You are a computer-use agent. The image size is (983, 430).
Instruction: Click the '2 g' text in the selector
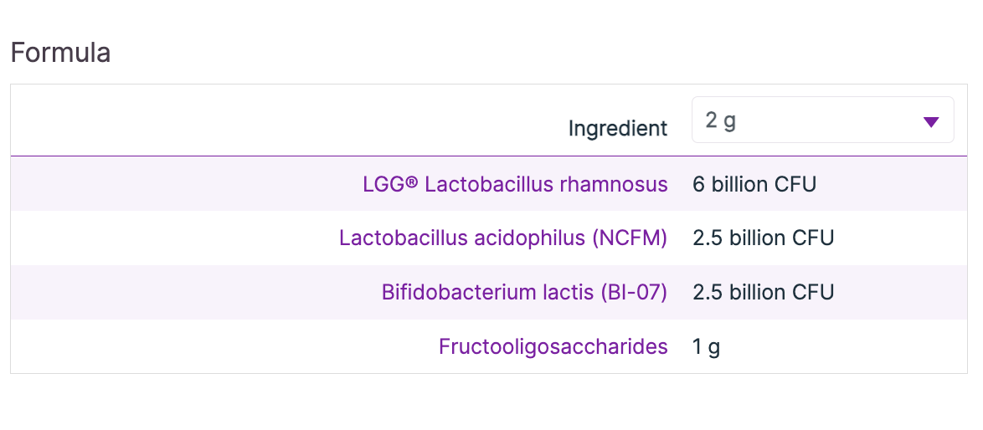pos(720,120)
